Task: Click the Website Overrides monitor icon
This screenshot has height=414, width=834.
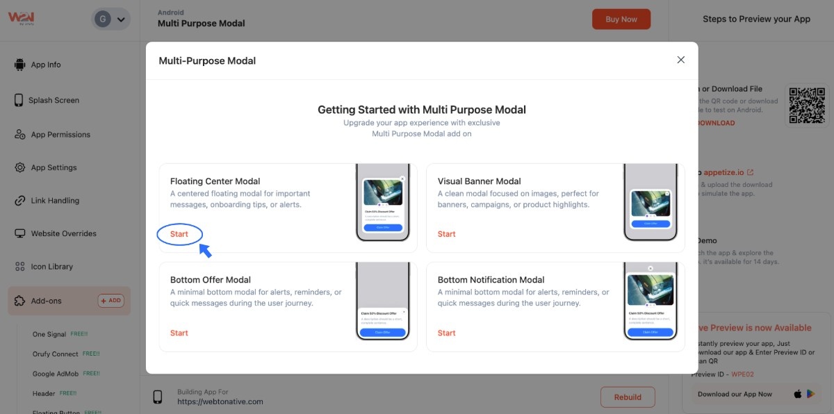Action: (19, 233)
